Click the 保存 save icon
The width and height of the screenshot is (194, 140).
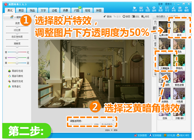tap(141, 9)
